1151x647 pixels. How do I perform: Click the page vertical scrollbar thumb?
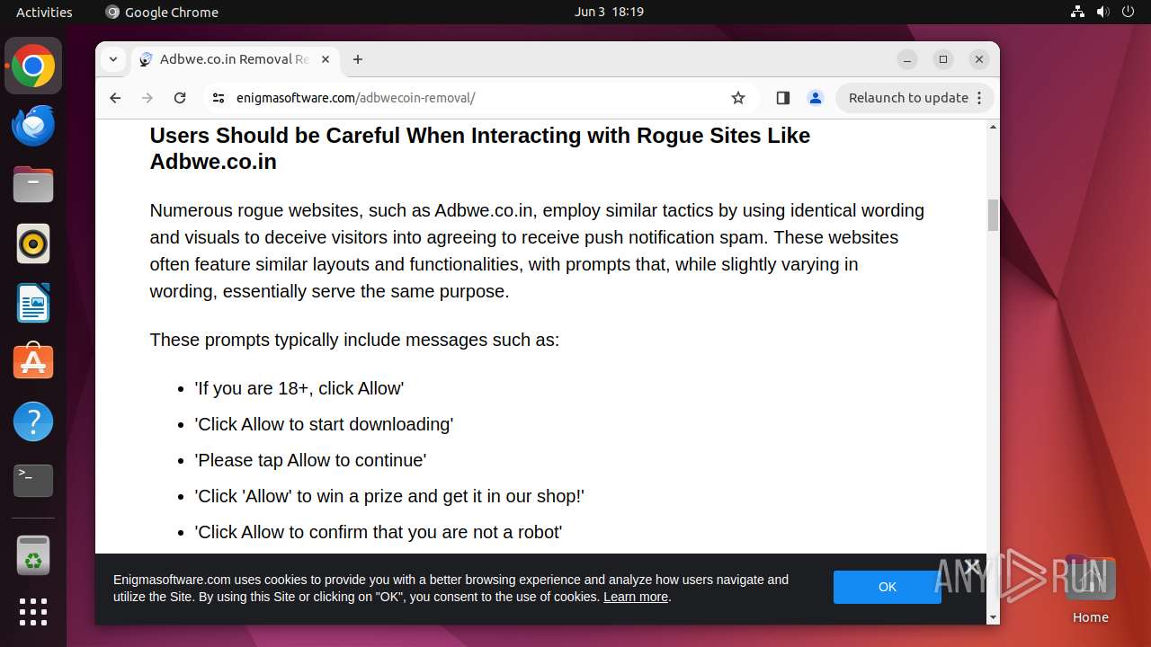coord(993,215)
